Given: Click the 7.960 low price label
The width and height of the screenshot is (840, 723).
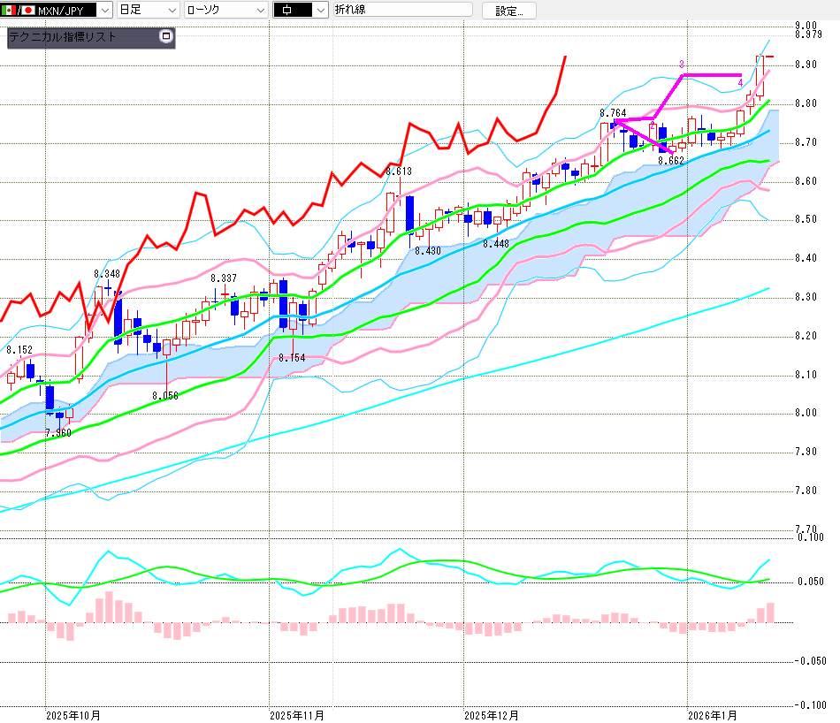Looking at the screenshot, I should coord(58,434).
